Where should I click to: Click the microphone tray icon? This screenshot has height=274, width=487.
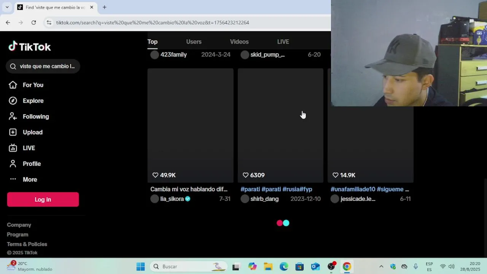click(415, 266)
